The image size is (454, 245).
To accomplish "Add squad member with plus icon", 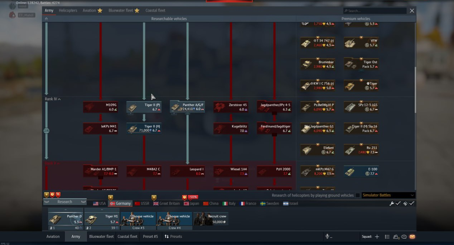I will tap(377, 236).
